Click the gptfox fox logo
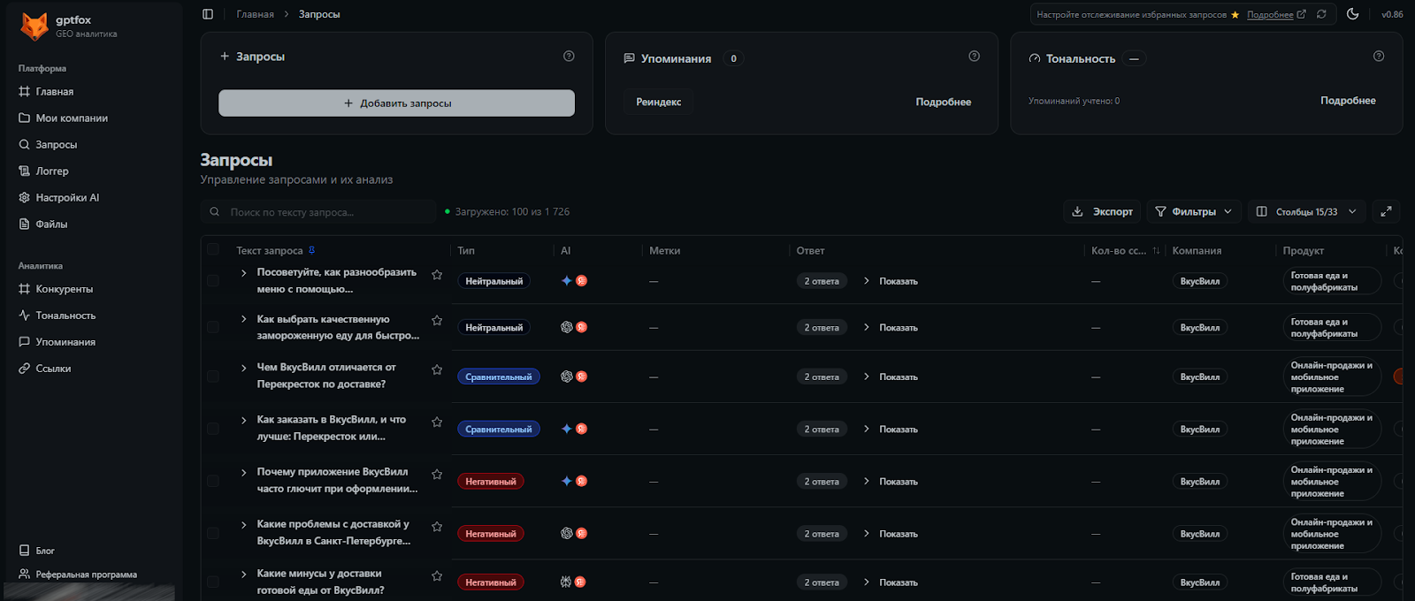This screenshot has height=601, width=1415. pyautogui.click(x=34, y=27)
